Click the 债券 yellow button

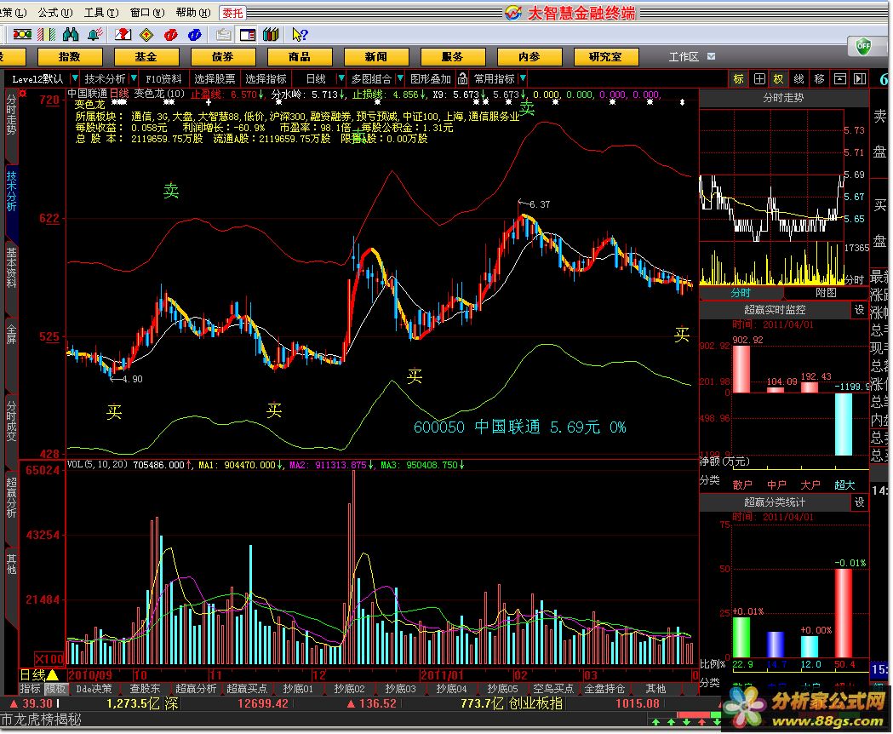[223, 57]
